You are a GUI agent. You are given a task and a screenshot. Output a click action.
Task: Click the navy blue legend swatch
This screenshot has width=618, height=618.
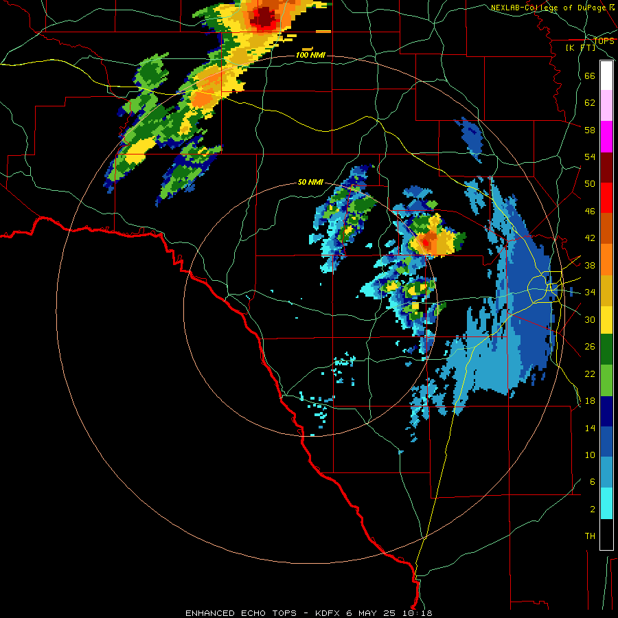[x=606, y=411]
